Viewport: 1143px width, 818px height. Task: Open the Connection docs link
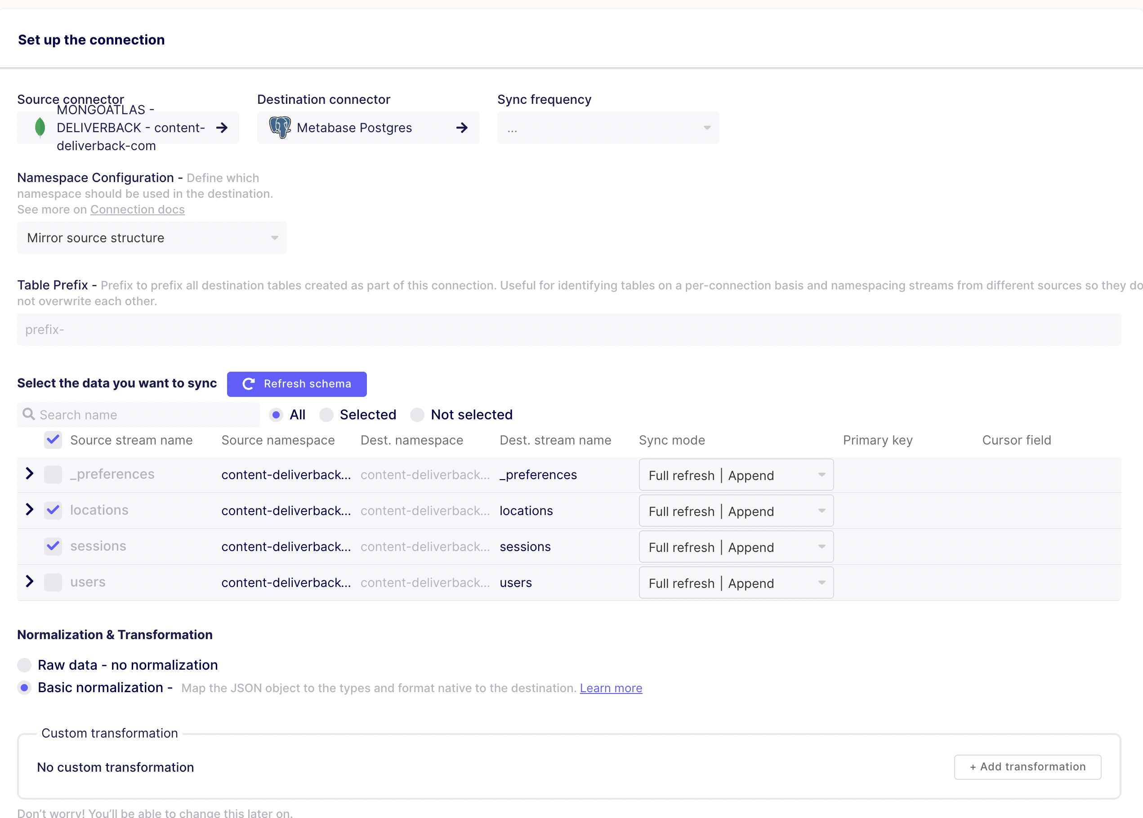[x=137, y=209]
